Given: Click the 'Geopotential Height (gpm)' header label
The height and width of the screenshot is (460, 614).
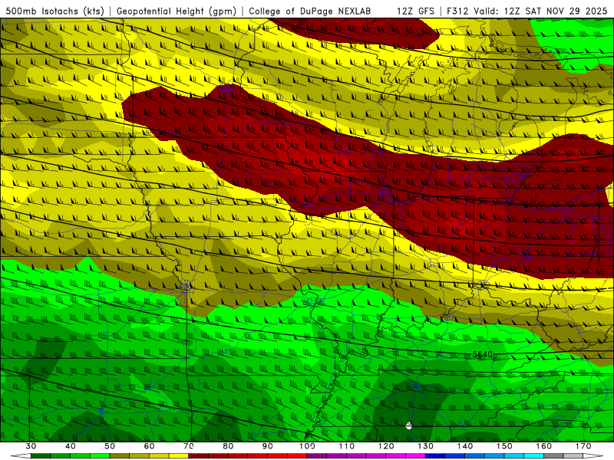Looking at the screenshot, I should pos(177,11).
